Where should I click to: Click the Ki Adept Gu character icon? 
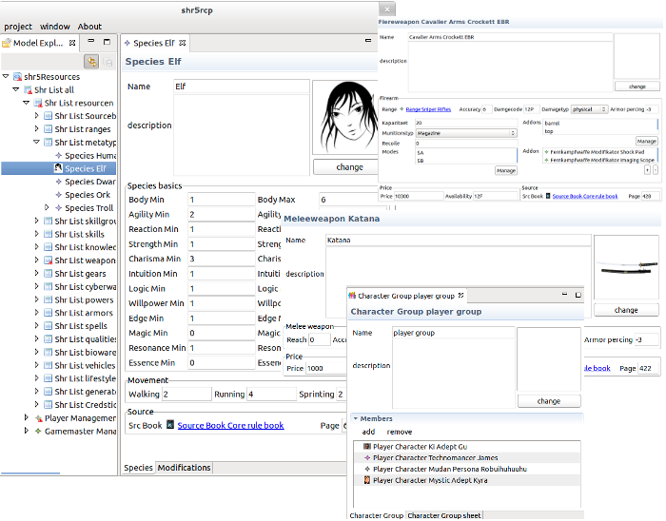(367, 446)
